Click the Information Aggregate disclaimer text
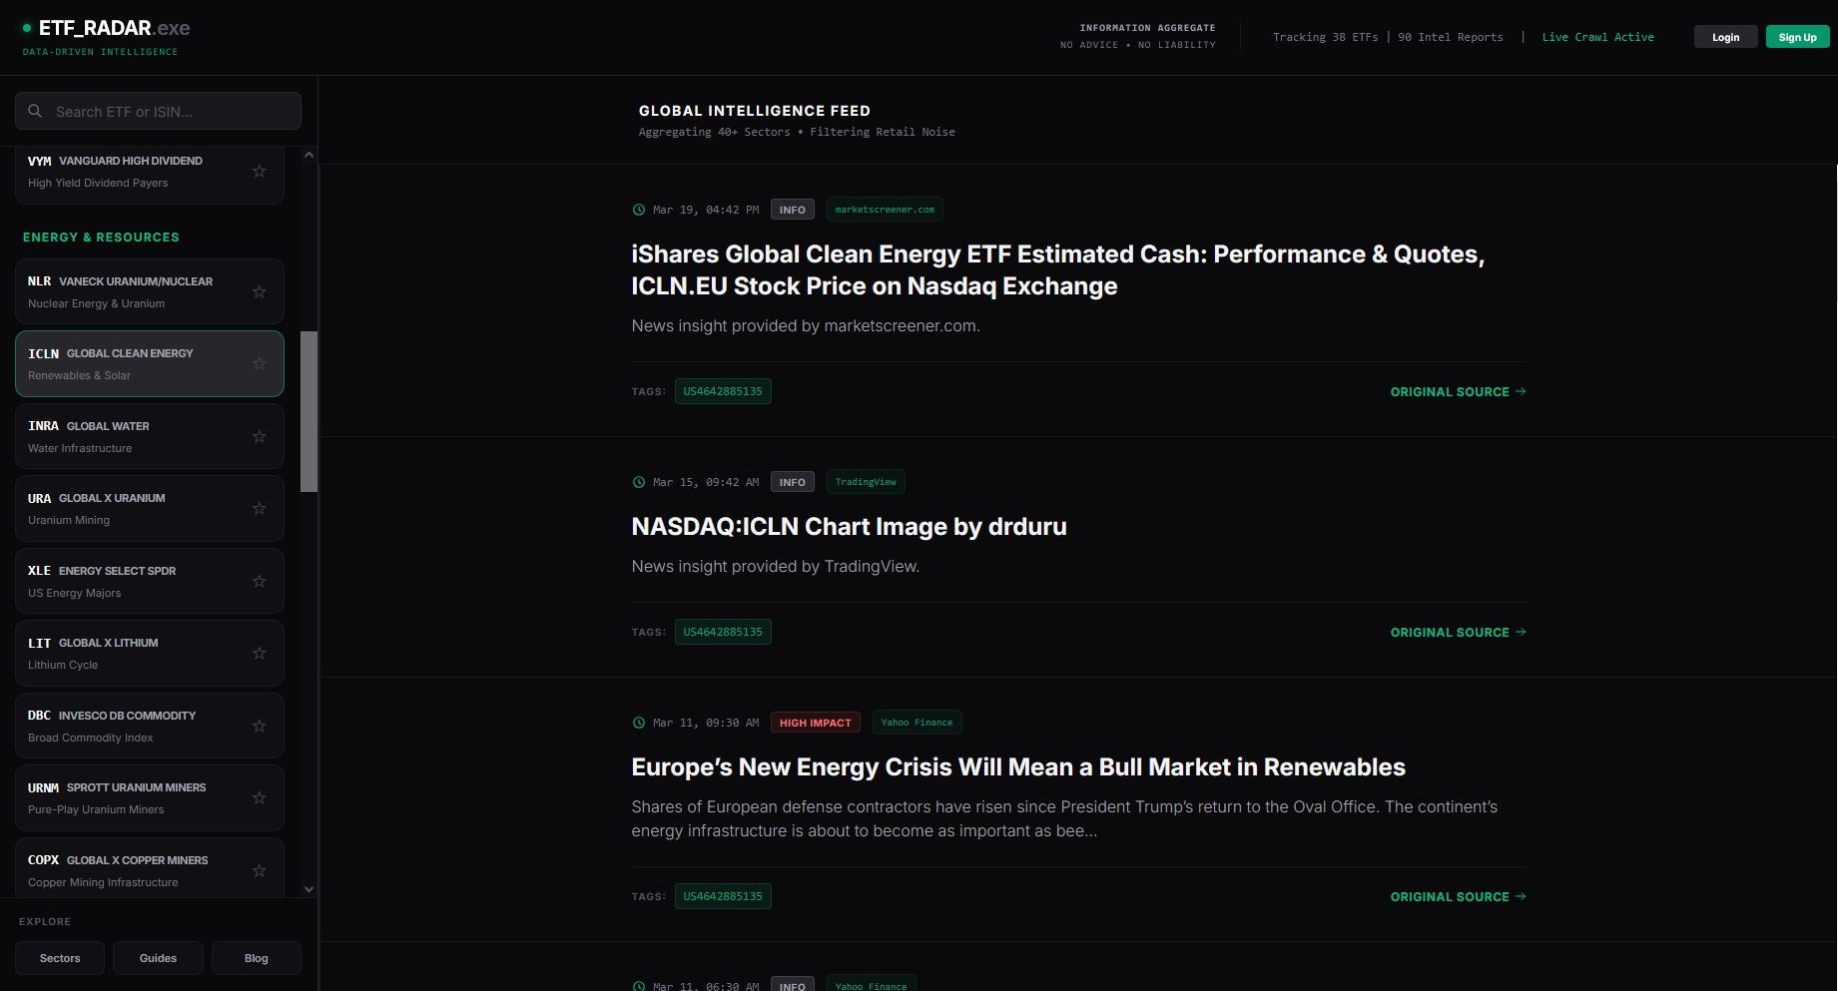 tap(1147, 28)
